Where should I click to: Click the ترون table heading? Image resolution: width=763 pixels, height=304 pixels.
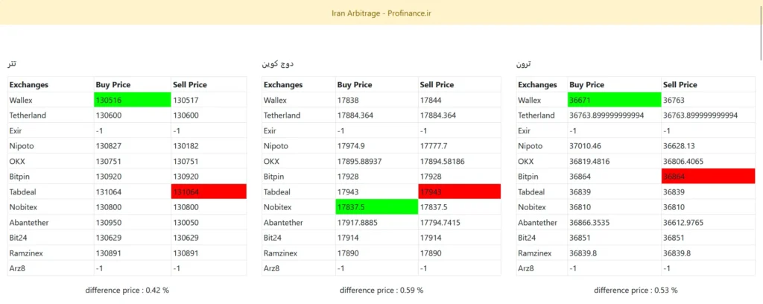coord(524,65)
